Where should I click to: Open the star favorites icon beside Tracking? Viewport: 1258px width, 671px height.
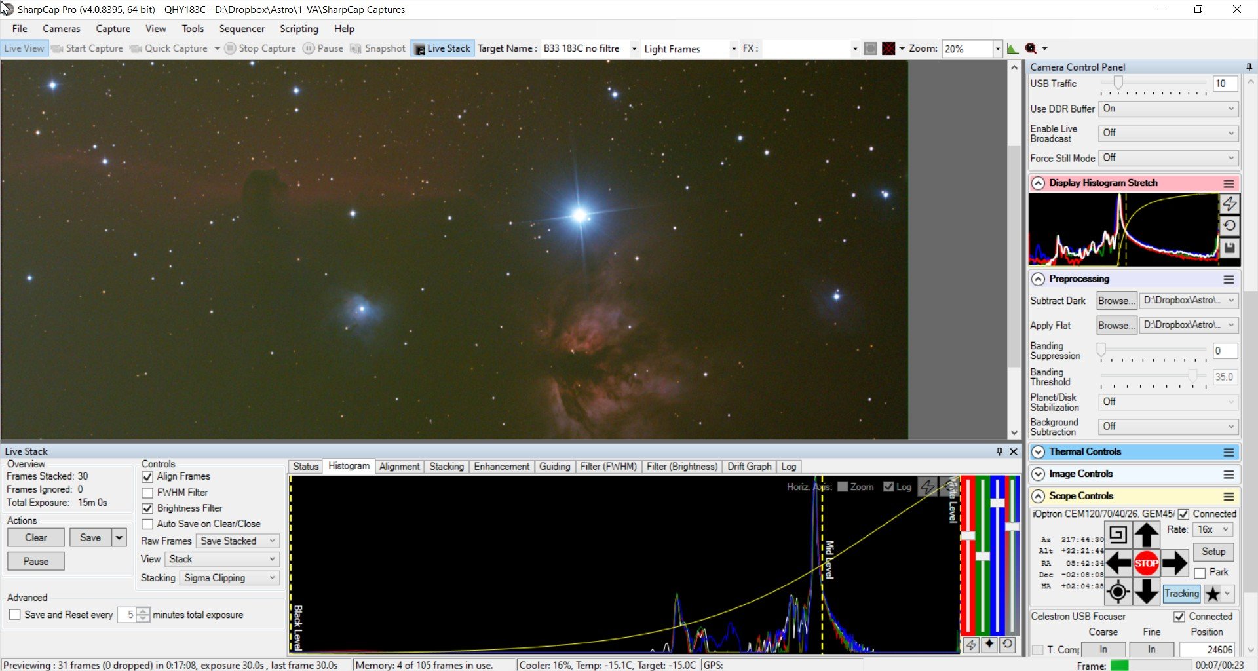(x=1213, y=594)
